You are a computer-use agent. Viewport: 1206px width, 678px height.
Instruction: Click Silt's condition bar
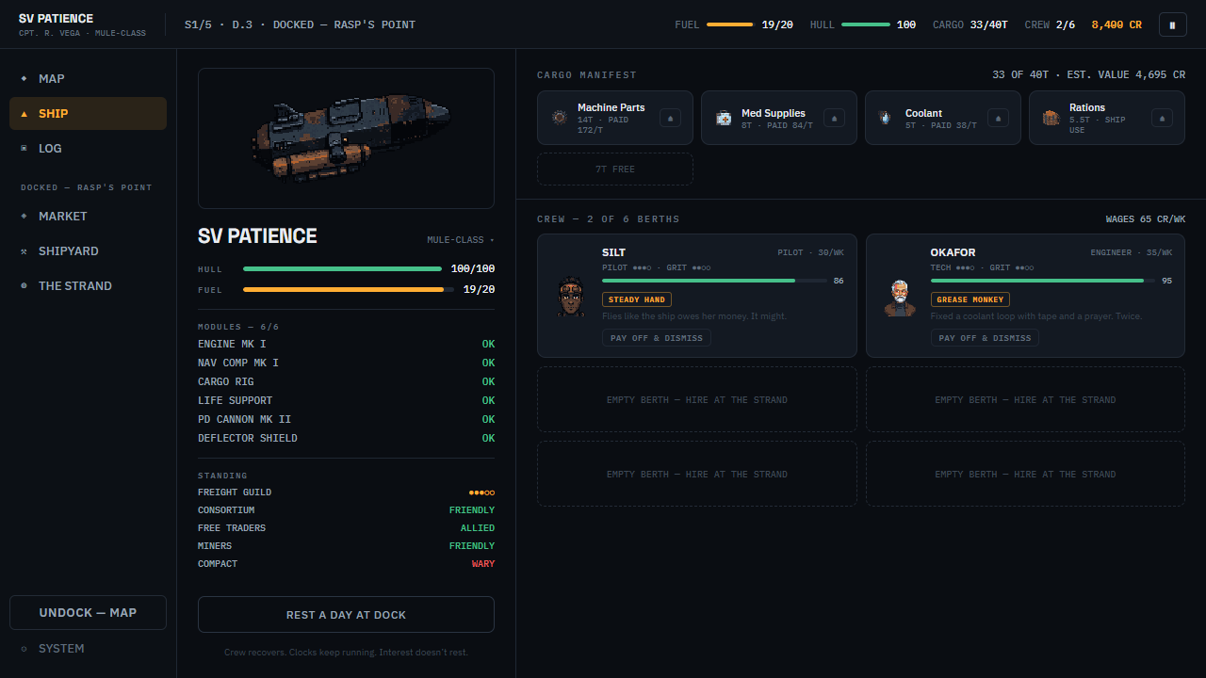(714, 281)
